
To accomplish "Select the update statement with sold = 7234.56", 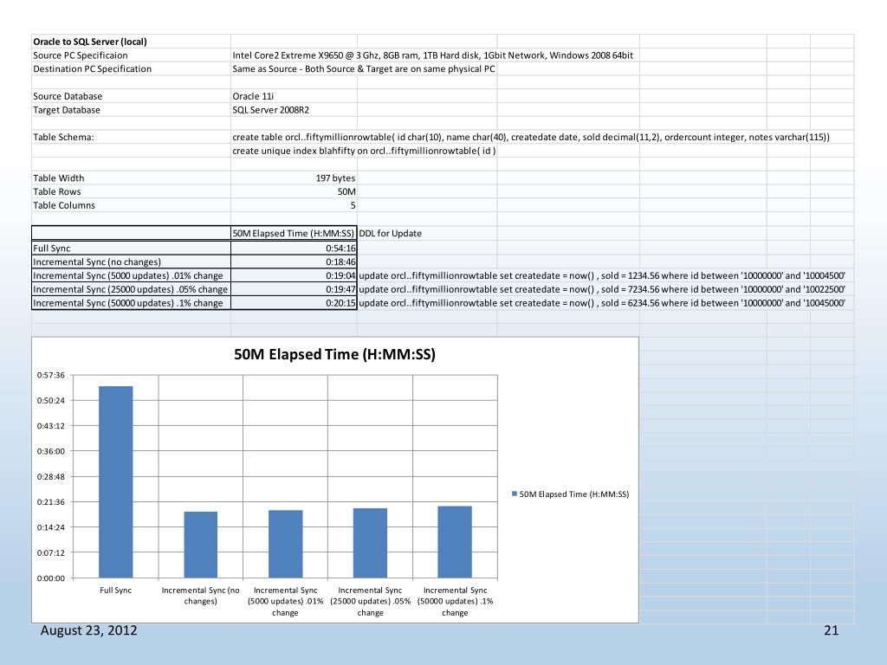I will 602,289.
